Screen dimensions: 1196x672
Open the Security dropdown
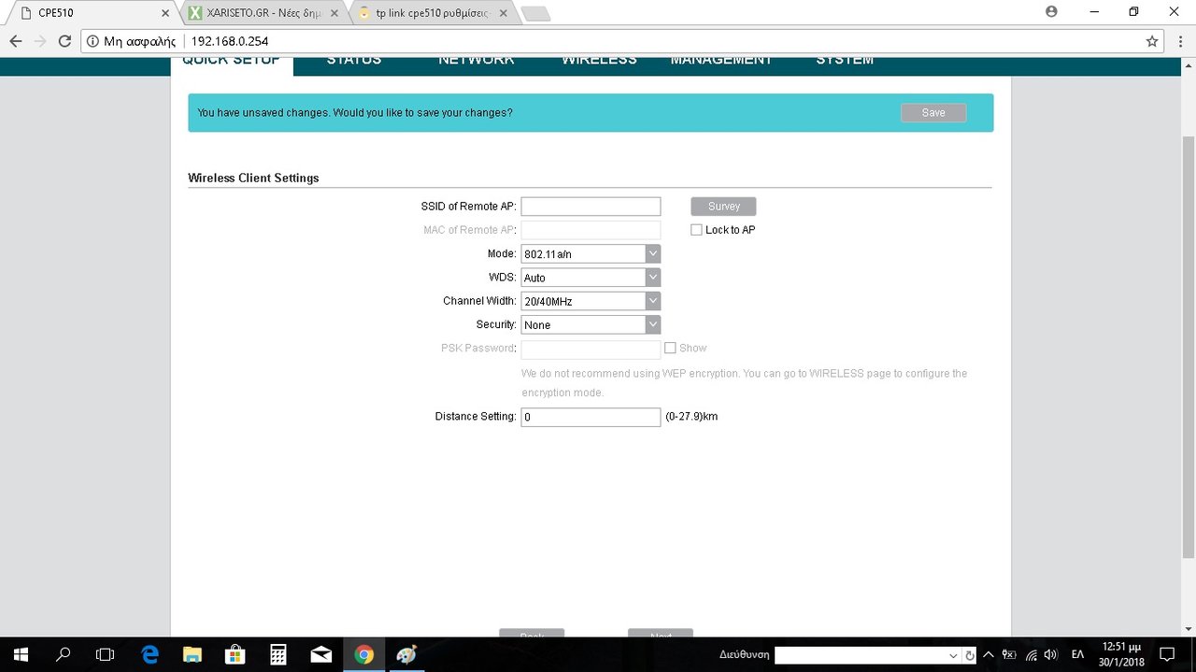591,324
